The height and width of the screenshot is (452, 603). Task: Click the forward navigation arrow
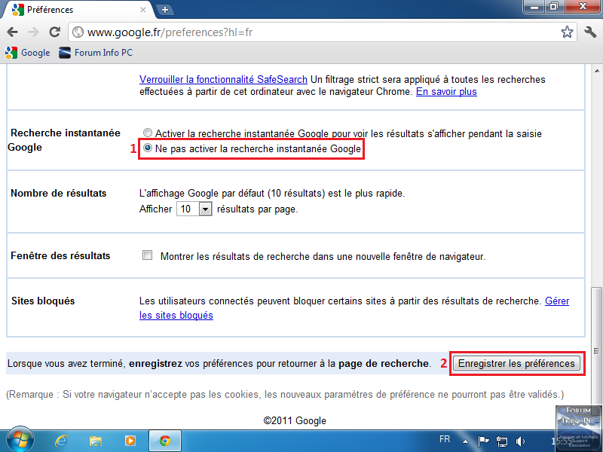pos(34,32)
